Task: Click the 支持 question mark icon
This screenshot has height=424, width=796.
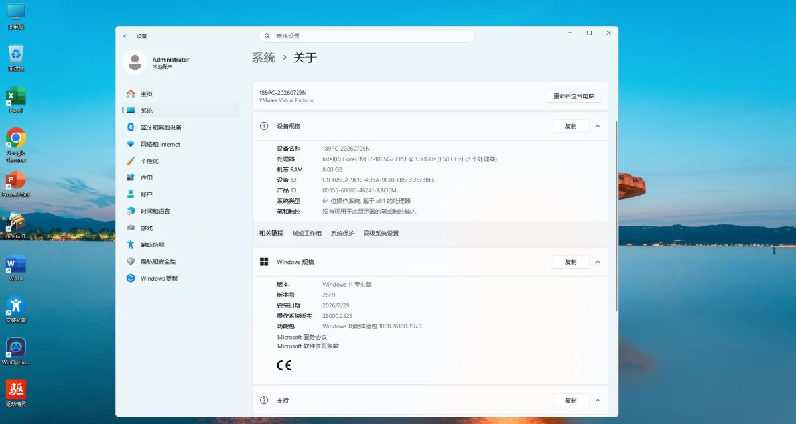Action: (264, 401)
